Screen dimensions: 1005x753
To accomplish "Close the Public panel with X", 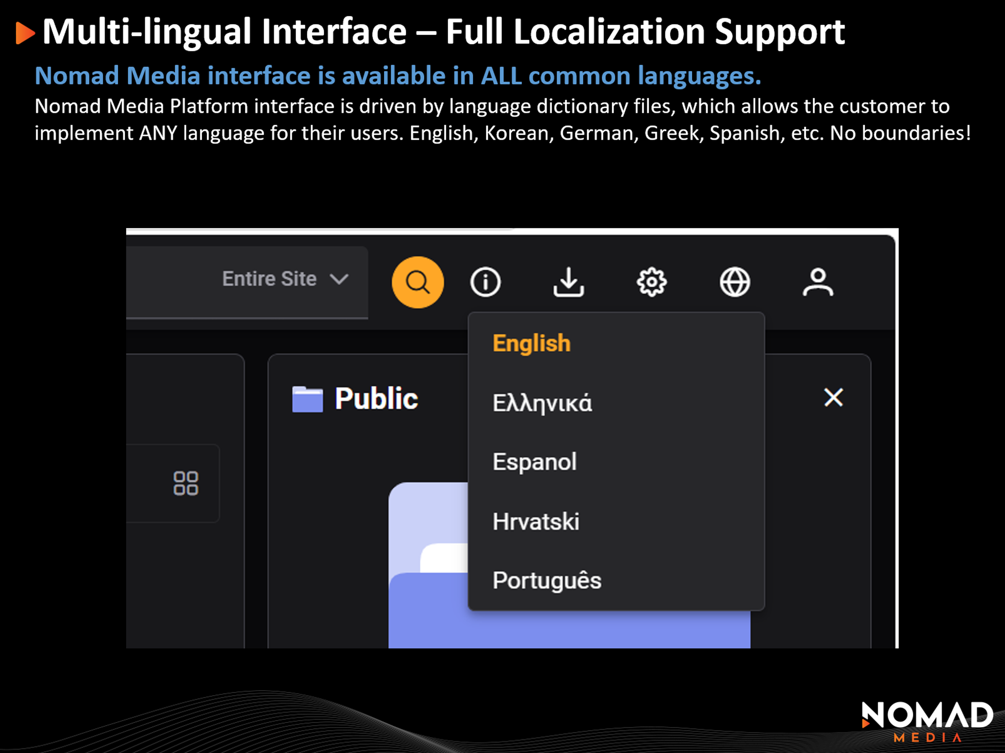I will [x=833, y=397].
